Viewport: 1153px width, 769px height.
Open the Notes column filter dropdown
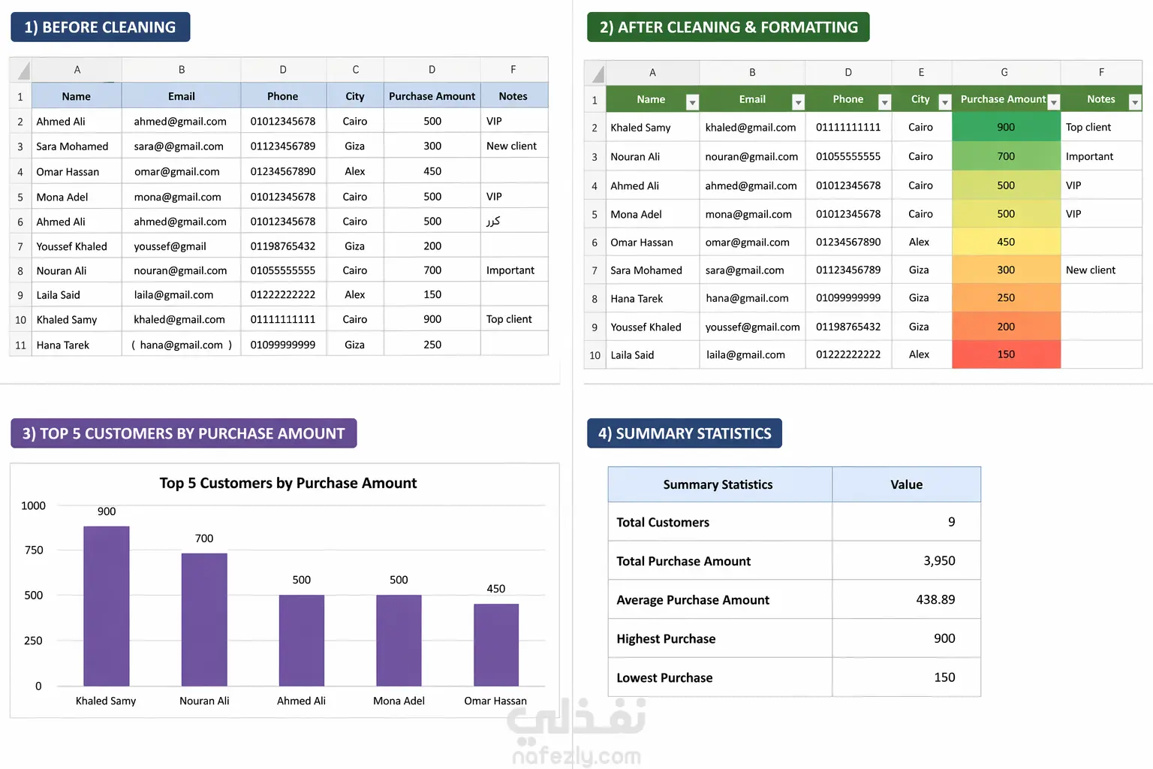(x=1134, y=101)
